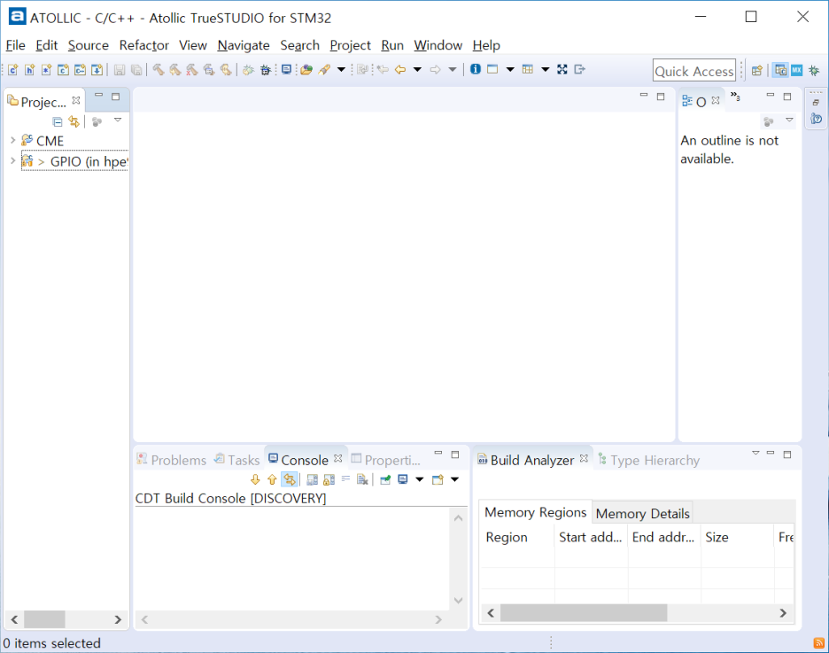Click the Quick Access field
This screenshot has height=653, width=829.
pos(694,71)
